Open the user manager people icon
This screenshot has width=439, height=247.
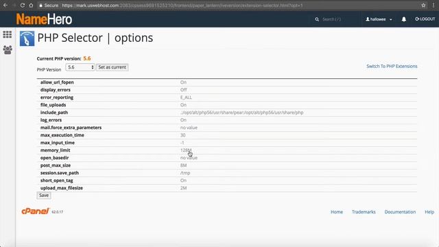pyautogui.click(x=8, y=50)
